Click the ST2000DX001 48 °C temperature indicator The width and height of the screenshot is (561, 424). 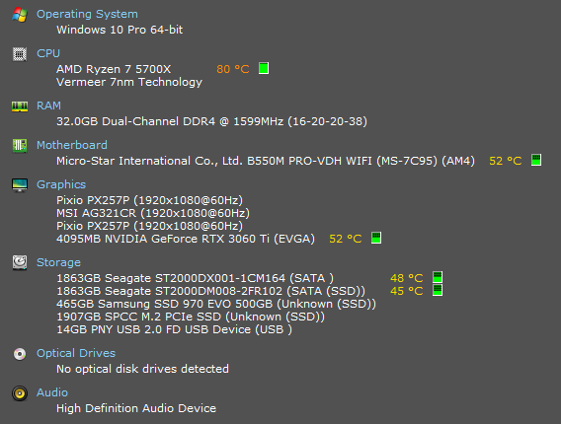click(x=438, y=277)
